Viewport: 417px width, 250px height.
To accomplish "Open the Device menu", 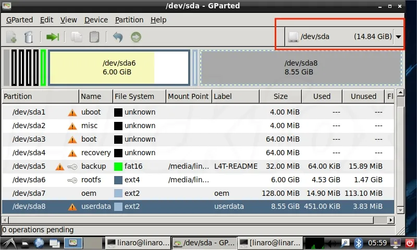I will click(96, 20).
